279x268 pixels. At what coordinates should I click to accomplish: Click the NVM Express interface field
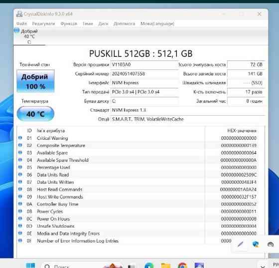pyautogui.click(x=144, y=83)
